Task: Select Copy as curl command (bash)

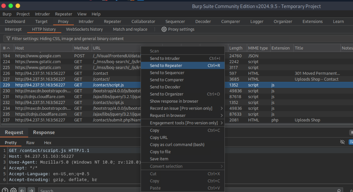Action: coord(177,145)
